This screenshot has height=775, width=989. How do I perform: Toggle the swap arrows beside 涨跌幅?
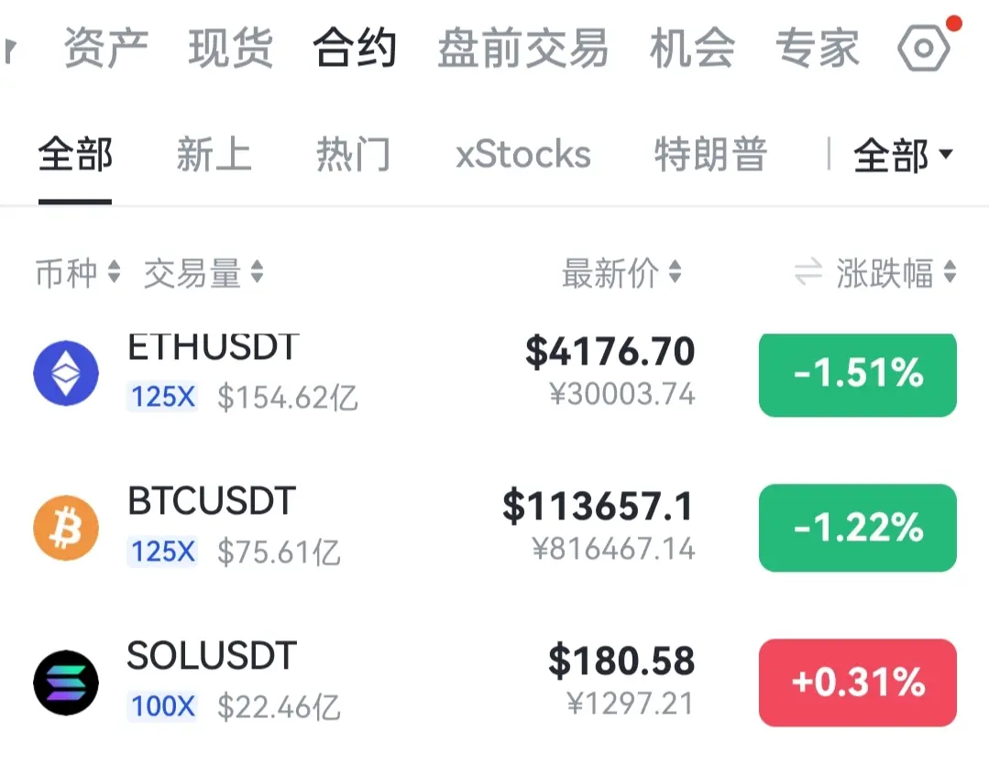click(808, 272)
